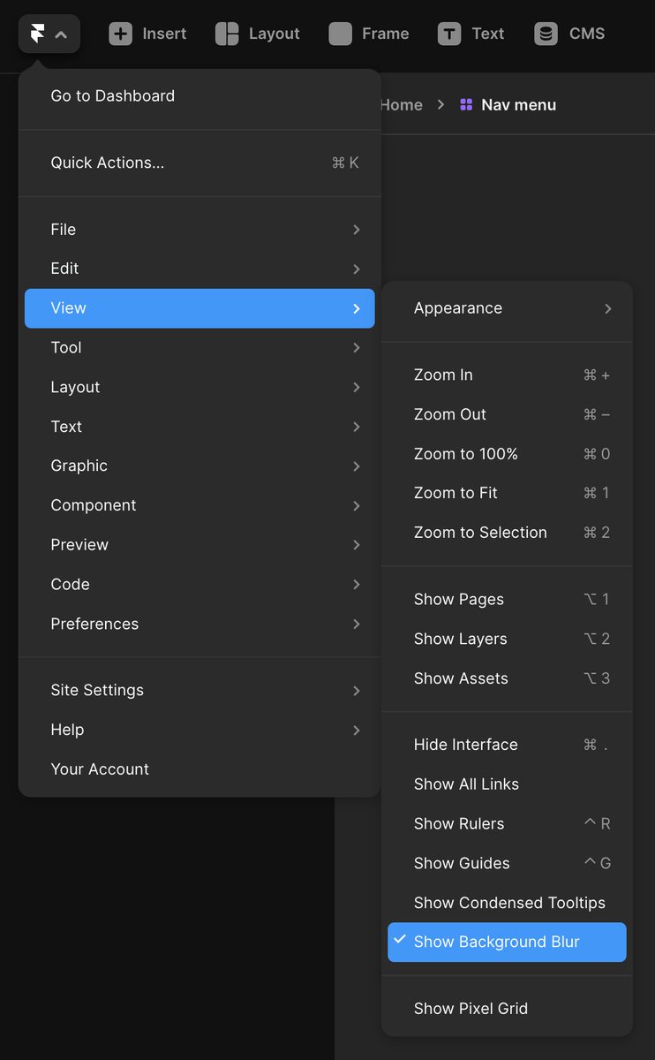655x1060 pixels.
Task: Expand the File submenu
Action: pyautogui.click(x=200, y=230)
